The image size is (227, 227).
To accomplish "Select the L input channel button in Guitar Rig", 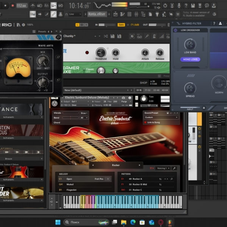I will (x=77, y=25).
